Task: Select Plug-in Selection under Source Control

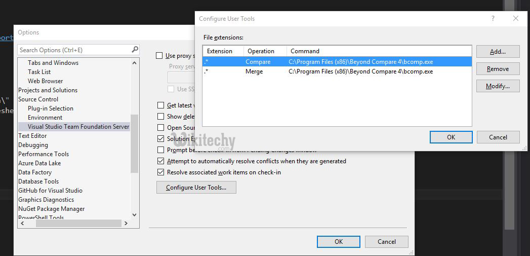Action: 50,108
